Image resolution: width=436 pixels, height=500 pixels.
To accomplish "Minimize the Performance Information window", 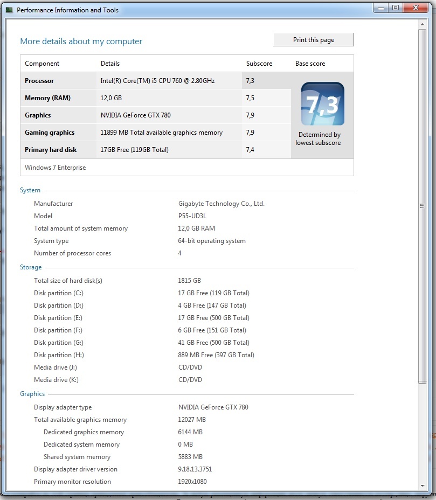I will 381,8.
